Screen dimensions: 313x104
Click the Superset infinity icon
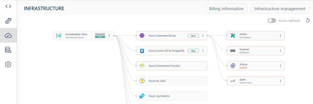point(233,51)
